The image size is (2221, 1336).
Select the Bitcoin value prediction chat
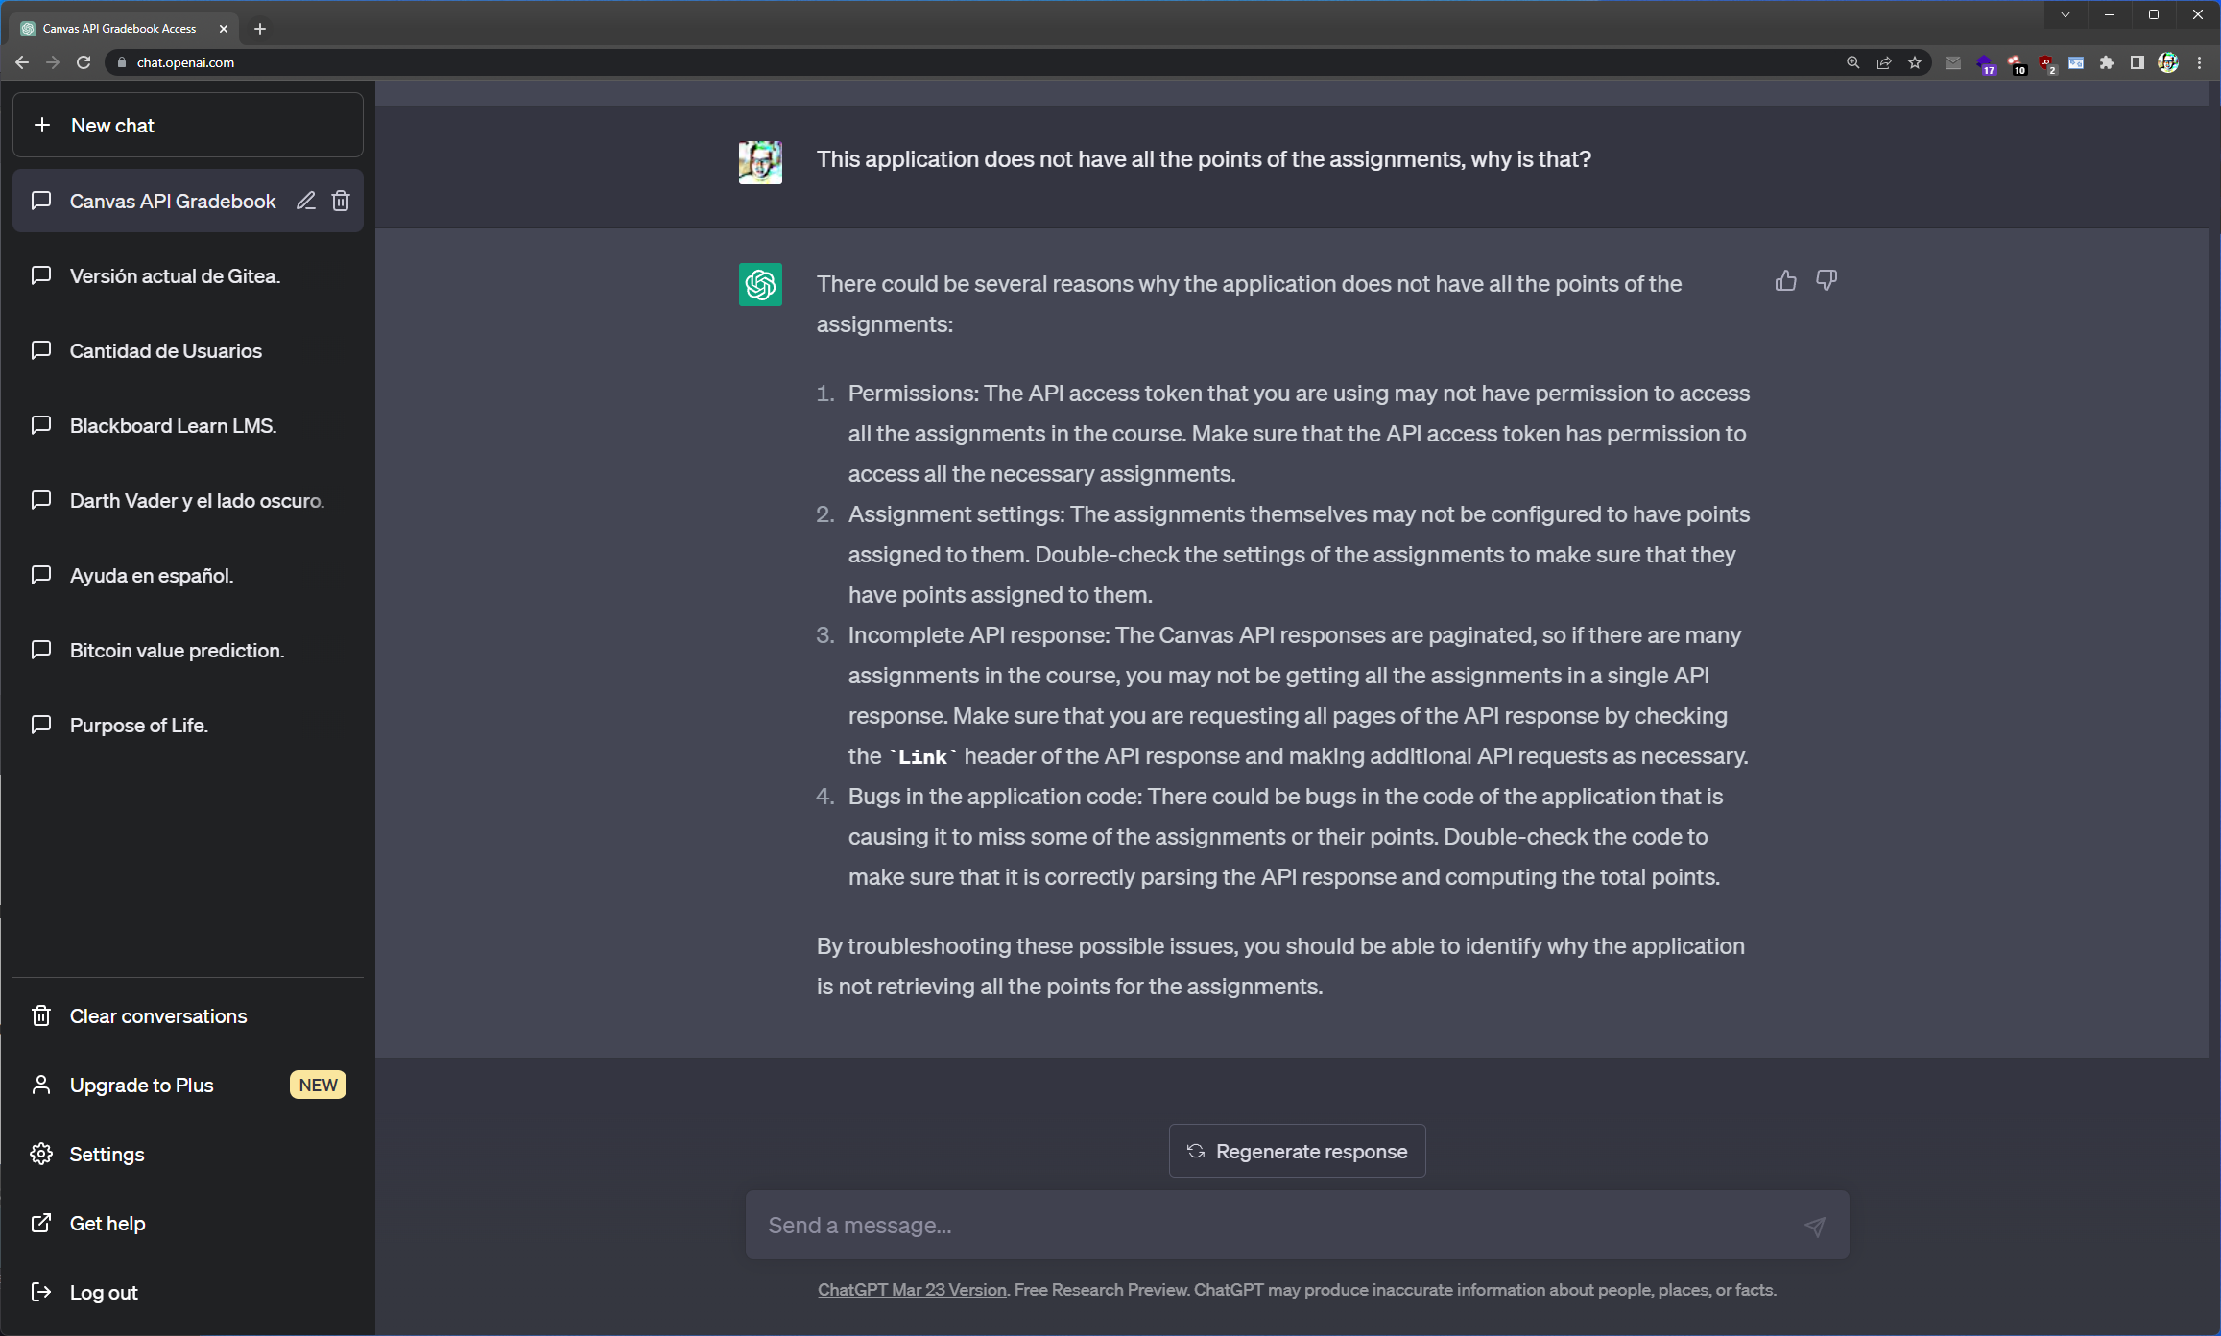177,650
